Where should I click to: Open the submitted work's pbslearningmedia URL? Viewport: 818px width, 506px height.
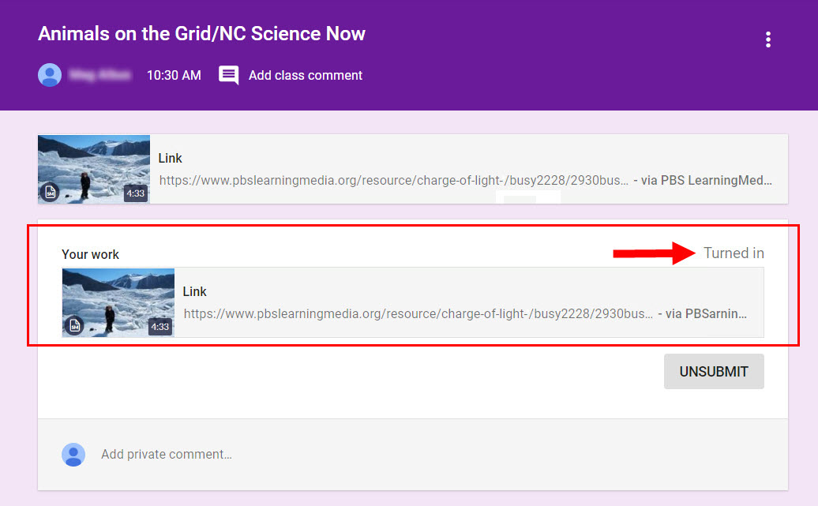tap(418, 313)
